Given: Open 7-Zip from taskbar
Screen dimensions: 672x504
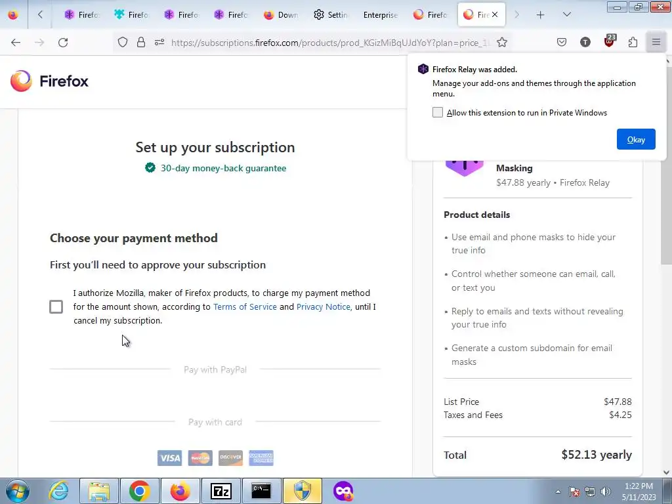Looking at the screenshot, I should coord(220,491).
